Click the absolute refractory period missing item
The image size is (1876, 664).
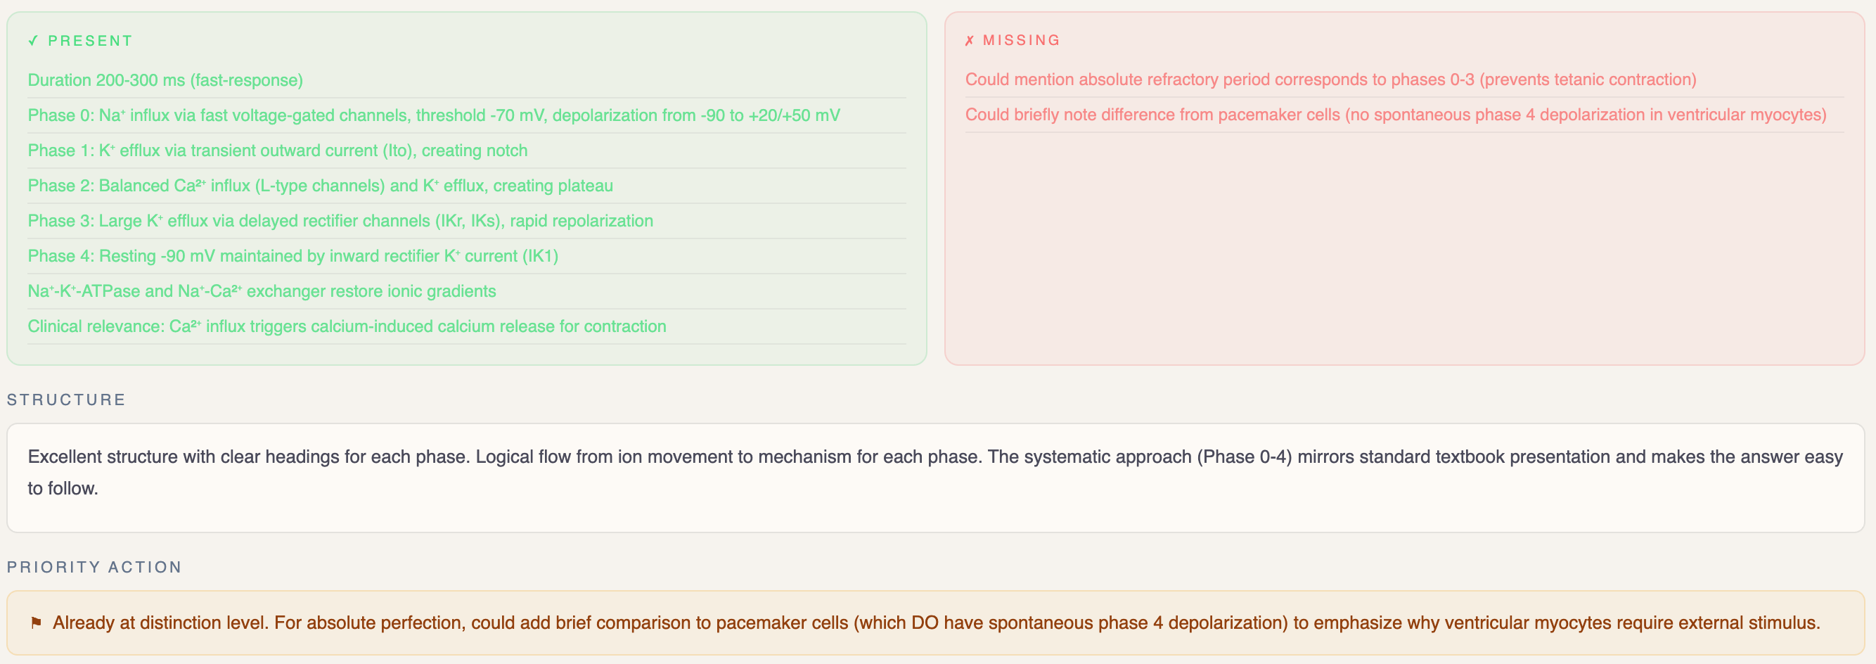[x=1330, y=79]
